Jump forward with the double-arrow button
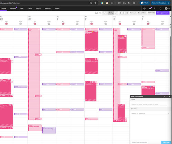 click(x=127, y=13)
